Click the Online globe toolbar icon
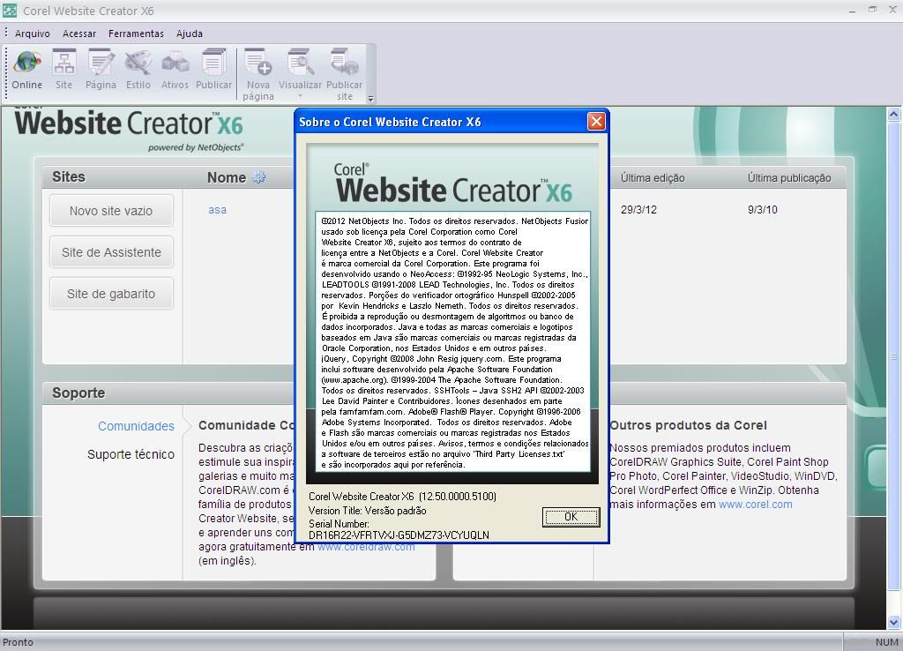This screenshot has height=651, width=903. coord(26,64)
